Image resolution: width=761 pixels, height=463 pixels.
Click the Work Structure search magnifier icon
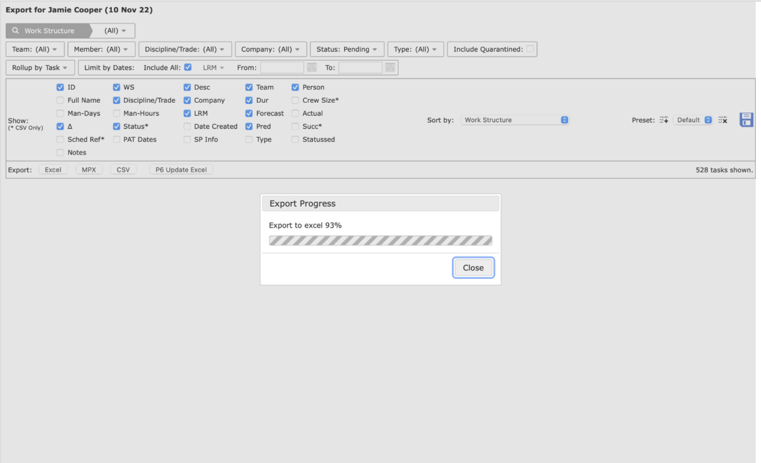point(16,31)
